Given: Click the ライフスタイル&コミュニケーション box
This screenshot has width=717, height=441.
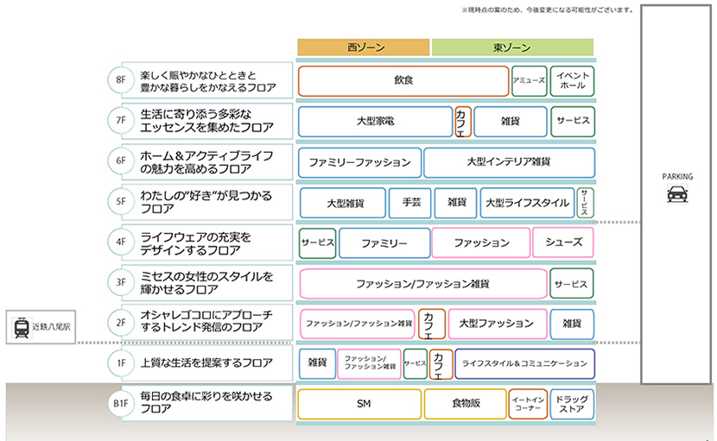Looking at the screenshot, I should click(x=524, y=364).
